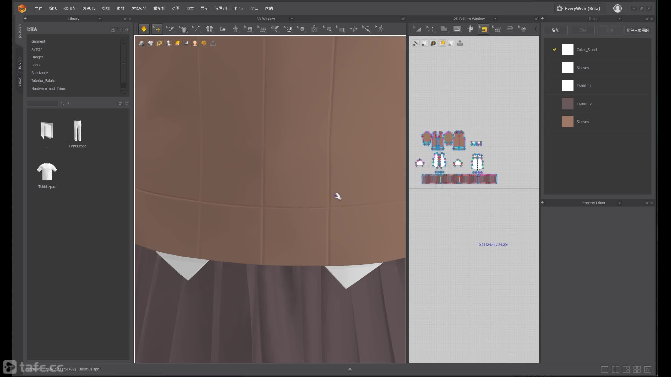Select the brown Sleeves fabric swatch
Screen dimensions: 671x377
568,122
